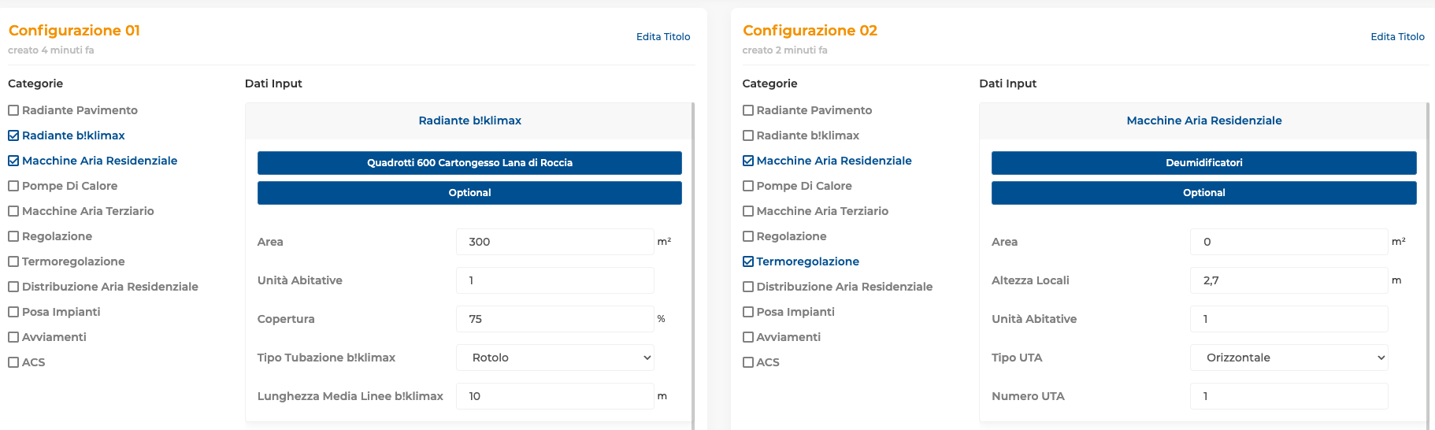
Task: Enable Pompe Di Calore in Configurazione 02
Action: click(748, 186)
